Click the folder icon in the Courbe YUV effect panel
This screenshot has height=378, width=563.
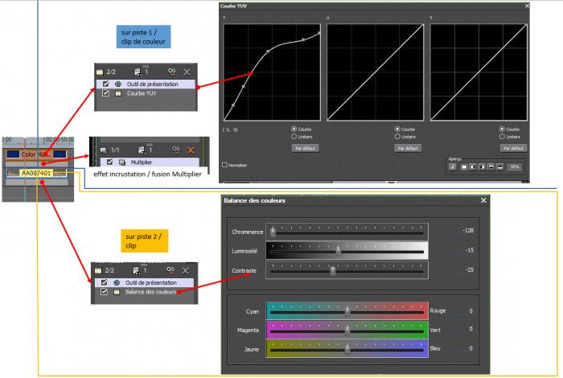(100, 72)
